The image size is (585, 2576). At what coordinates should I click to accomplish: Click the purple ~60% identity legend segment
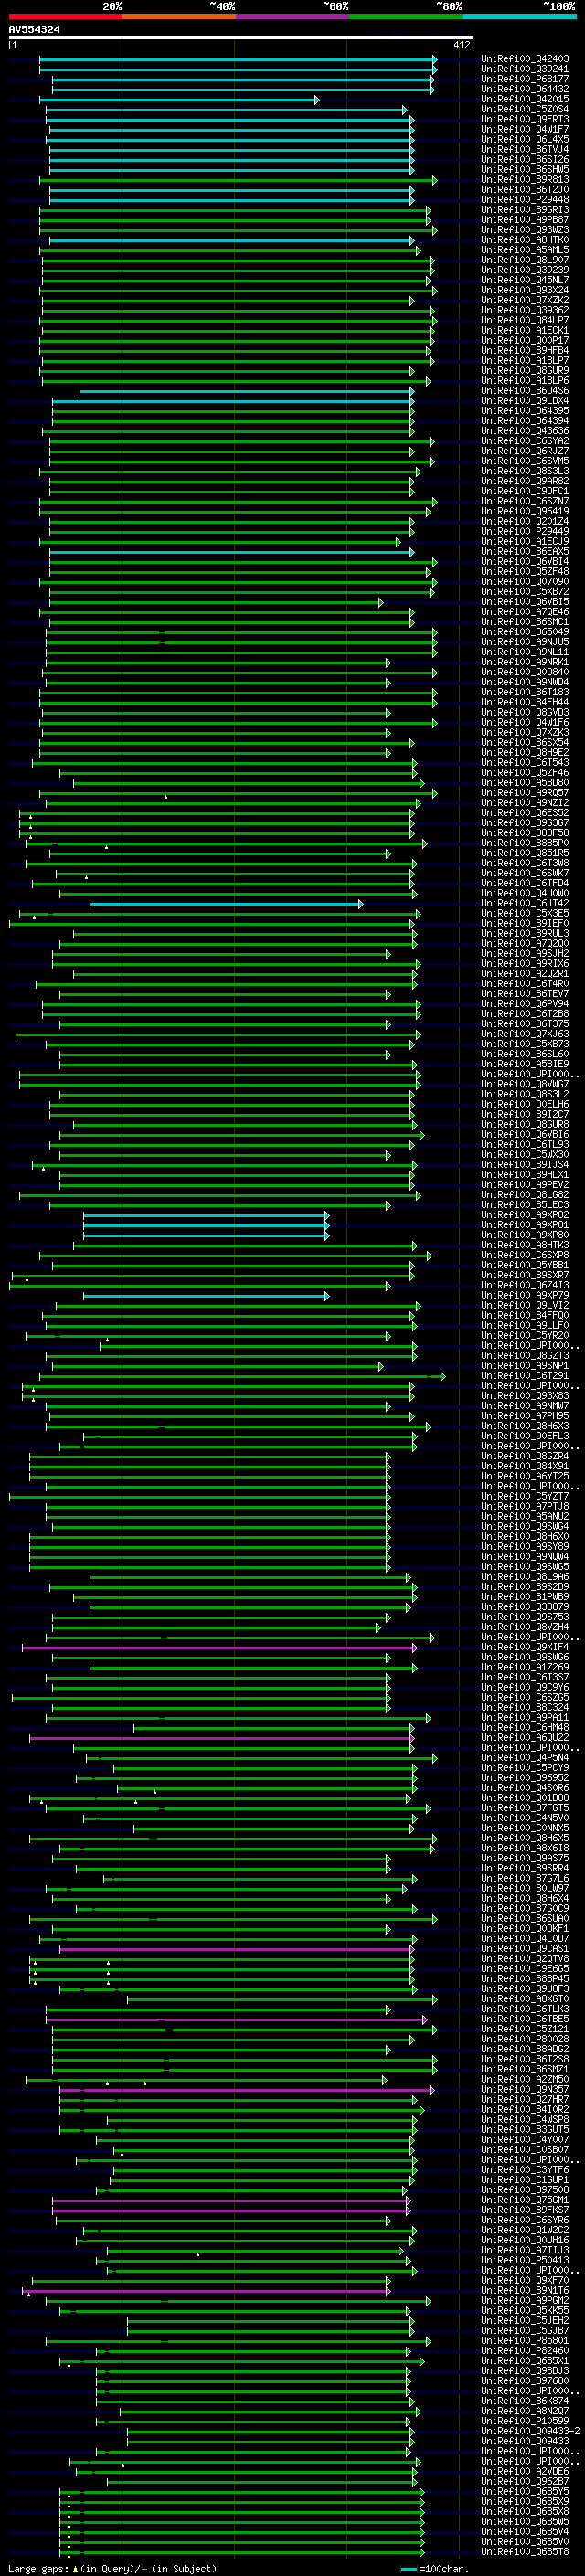tap(292, 16)
